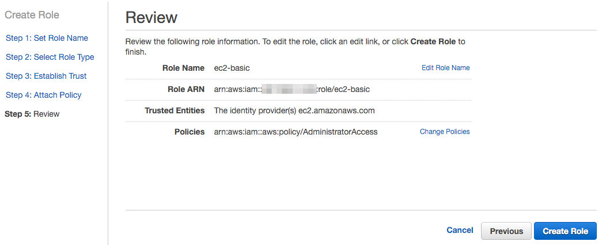Viewport: 606px width, 245px height.
Task: Click the Role Name field label
Action: [x=184, y=68]
